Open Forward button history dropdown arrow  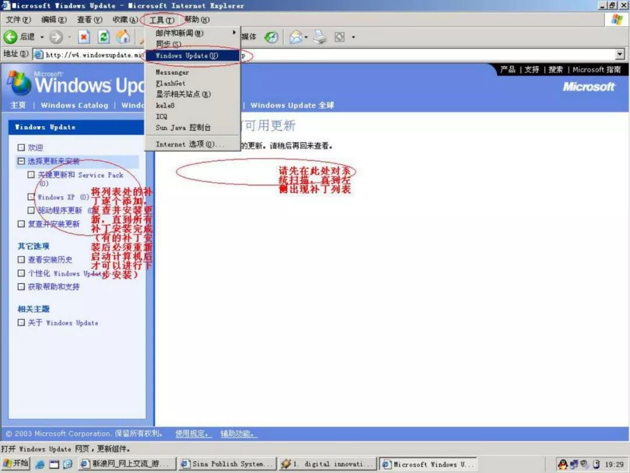click(69, 37)
